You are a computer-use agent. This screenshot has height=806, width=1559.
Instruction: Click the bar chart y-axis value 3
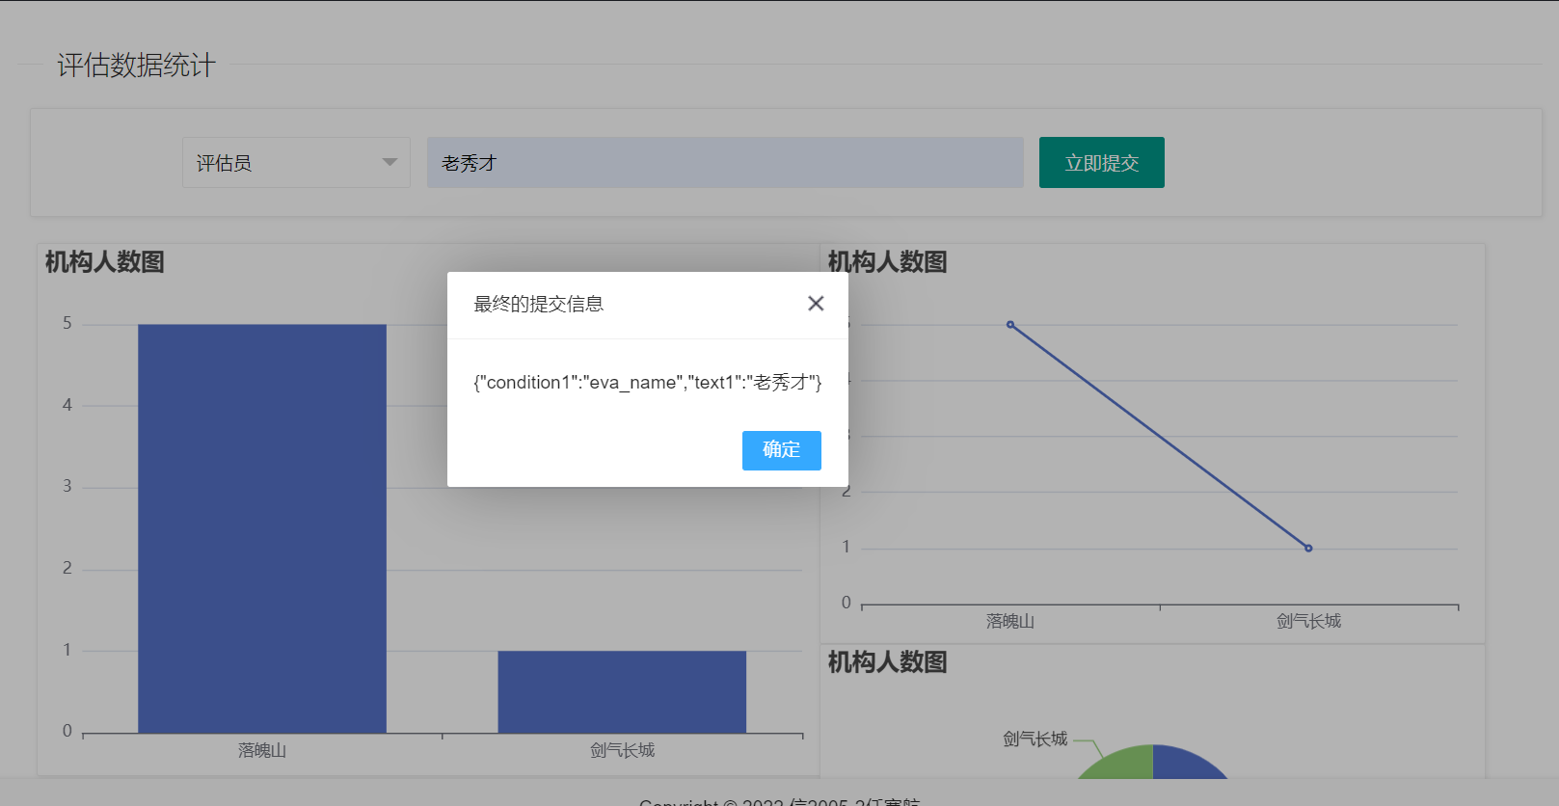pos(67,486)
